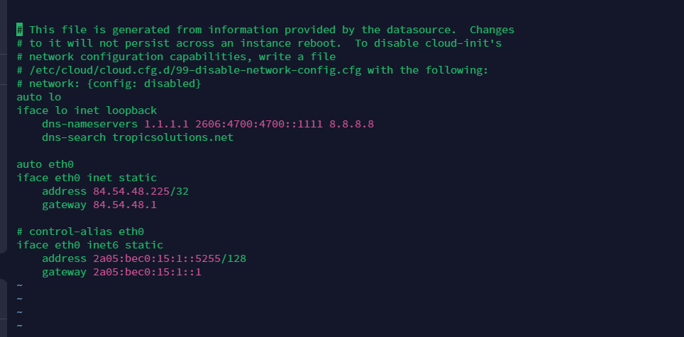Click the IPv6 address 2a05:bec0:15:1::5255/128
The image size is (684, 337).
tap(170, 258)
